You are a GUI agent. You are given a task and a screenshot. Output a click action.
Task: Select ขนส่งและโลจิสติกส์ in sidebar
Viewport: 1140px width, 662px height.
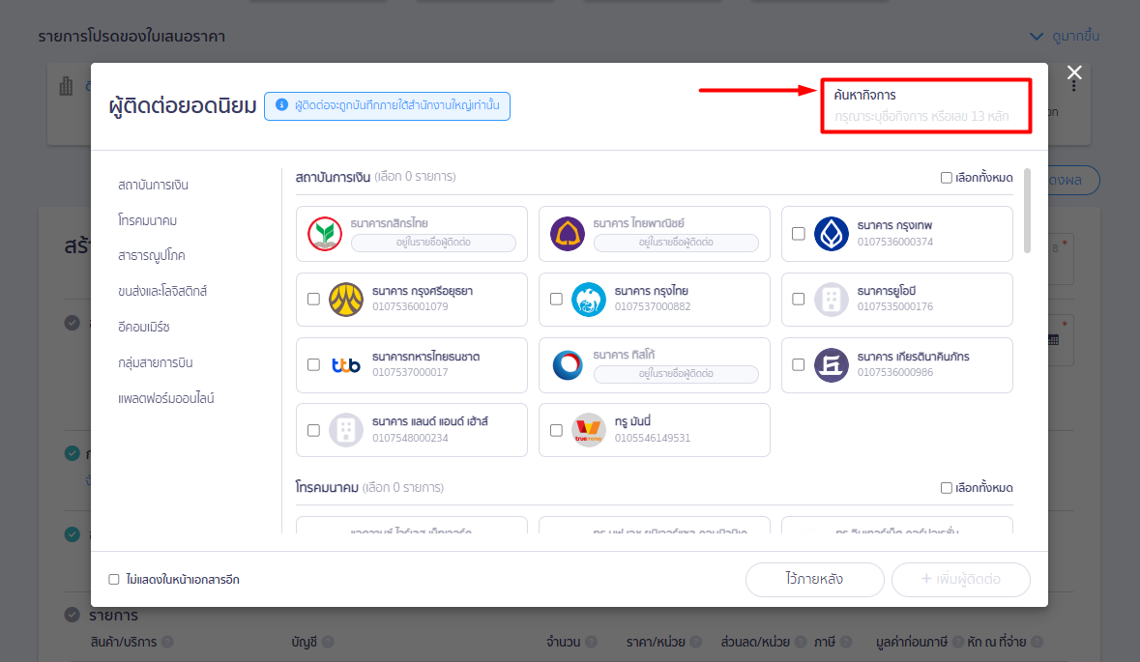click(162, 292)
